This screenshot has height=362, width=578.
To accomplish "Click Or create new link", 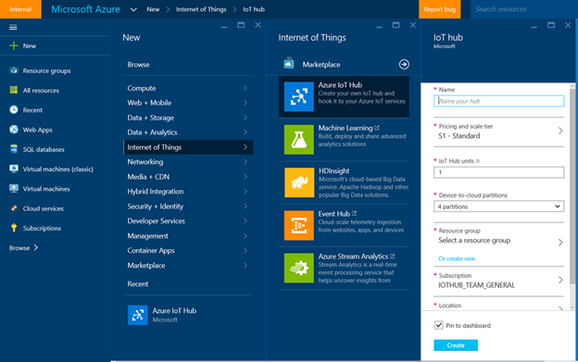I will point(457,258).
